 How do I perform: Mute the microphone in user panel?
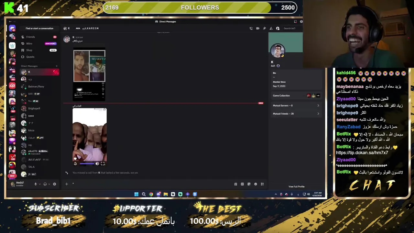pos(36,184)
